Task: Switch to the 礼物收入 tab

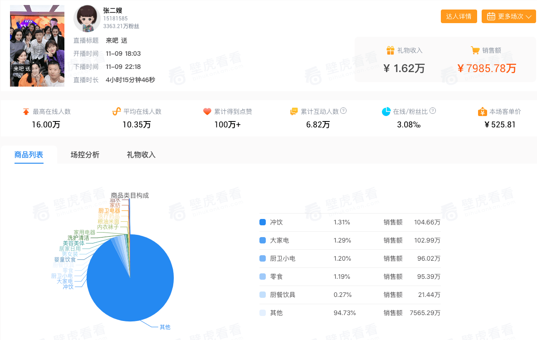Action: (x=141, y=155)
